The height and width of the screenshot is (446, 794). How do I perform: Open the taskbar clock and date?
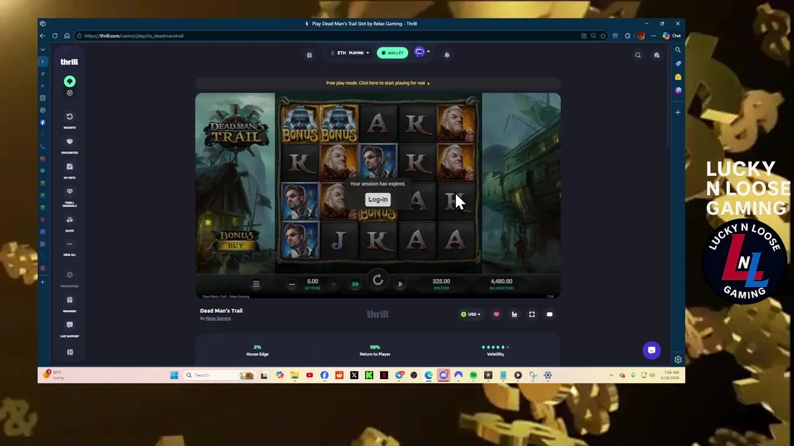coord(669,375)
